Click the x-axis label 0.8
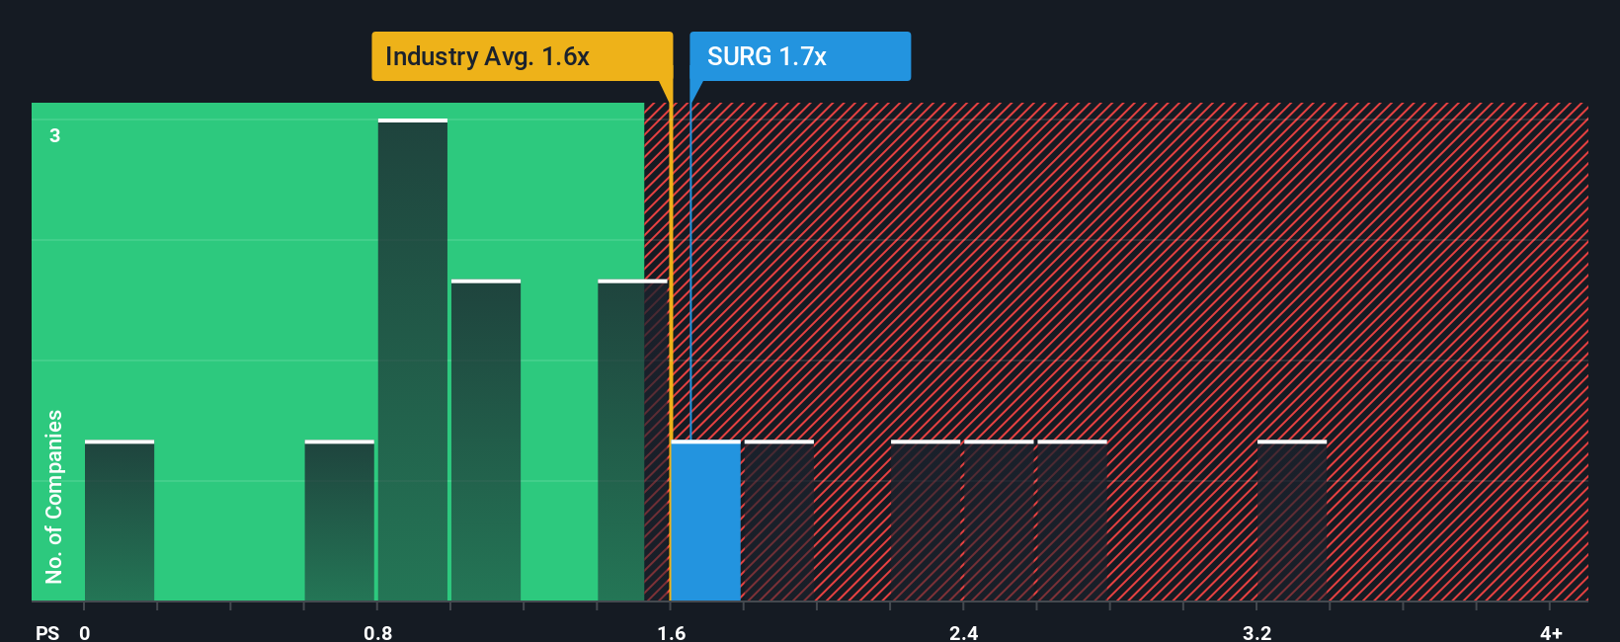 coord(378,632)
